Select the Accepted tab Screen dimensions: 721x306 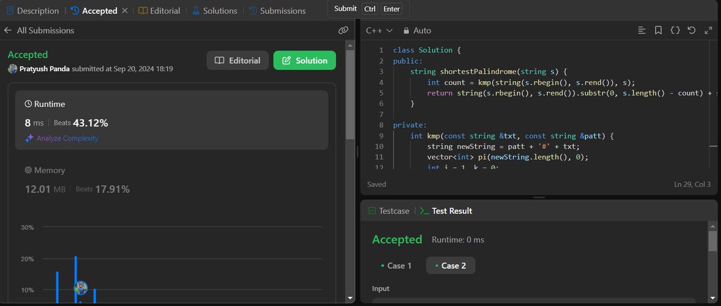pos(94,11)
